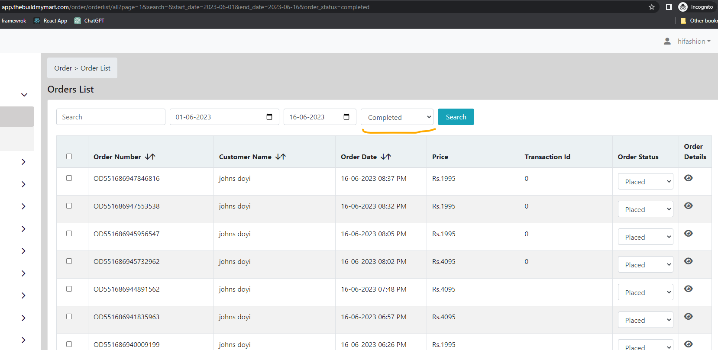Click the end date field showing 16-06-2023
The image size is (718, 350).
[320, 117]
